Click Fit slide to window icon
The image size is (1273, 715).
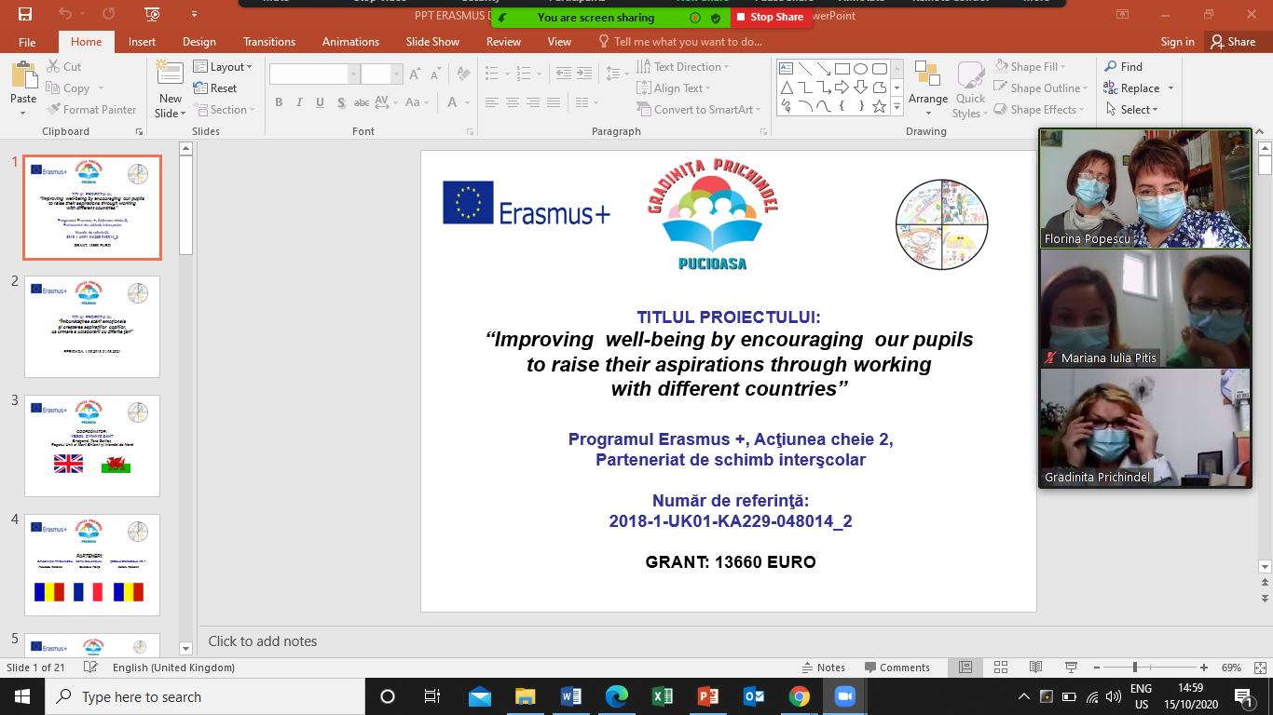point(1260,668)
